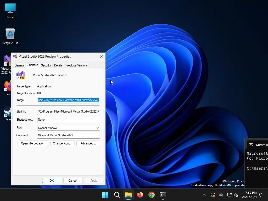Open File Explorer from the taskbar
The image size is (268, 201).
point(128,195)
